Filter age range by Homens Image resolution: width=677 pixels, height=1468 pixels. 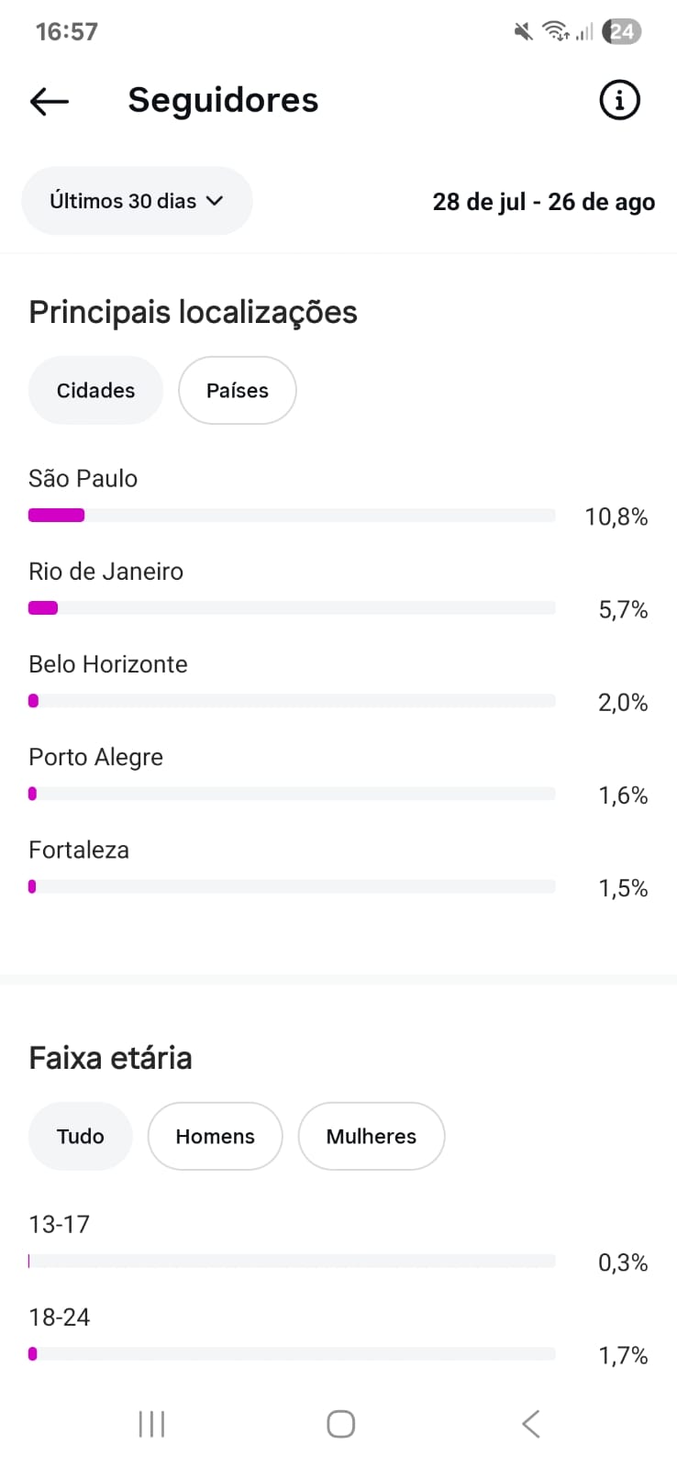tap(215, 1137)
